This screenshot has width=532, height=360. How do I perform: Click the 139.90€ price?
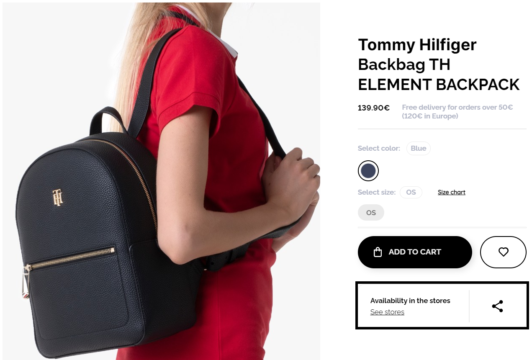click(x=374, y=108)
